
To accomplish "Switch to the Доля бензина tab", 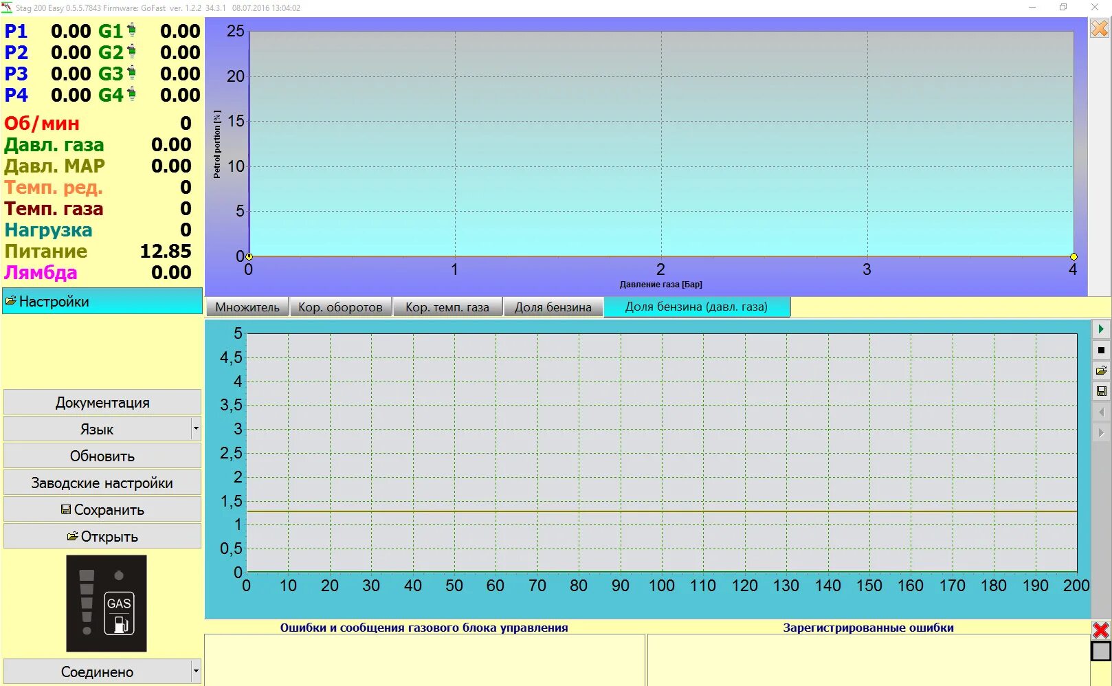I will [553, 307].
